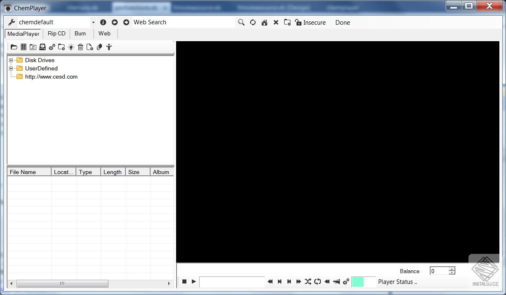Delete with the trash can icon
The image size is (506, 295).
tap(80, 47)
